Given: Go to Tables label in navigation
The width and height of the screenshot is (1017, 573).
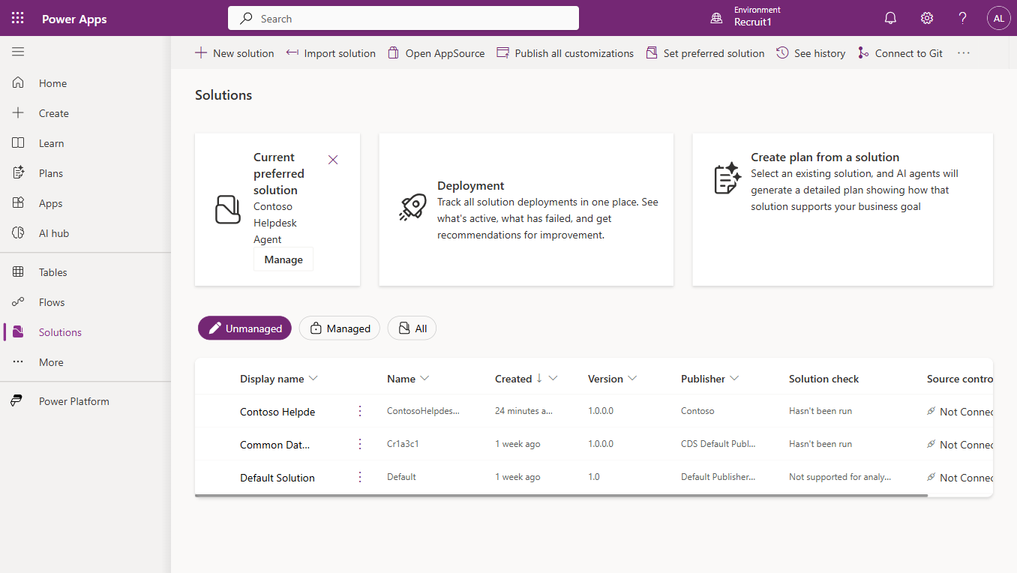Looking at the screenshot, I should (53, 272).
